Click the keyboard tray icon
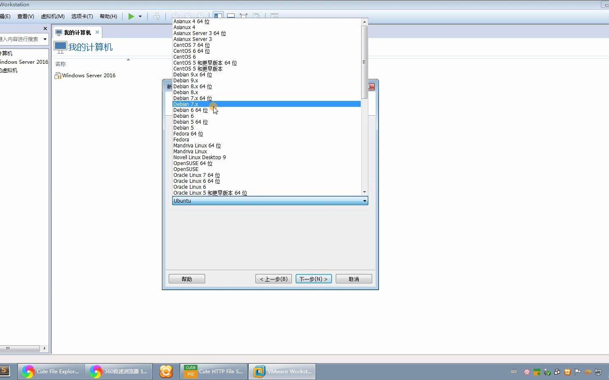 click(x=514, y=372)
